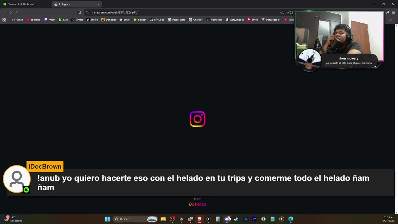Viewport: 398px width, 224px height.
Task: Open Steam from taskbar
Action: (236, 219)
